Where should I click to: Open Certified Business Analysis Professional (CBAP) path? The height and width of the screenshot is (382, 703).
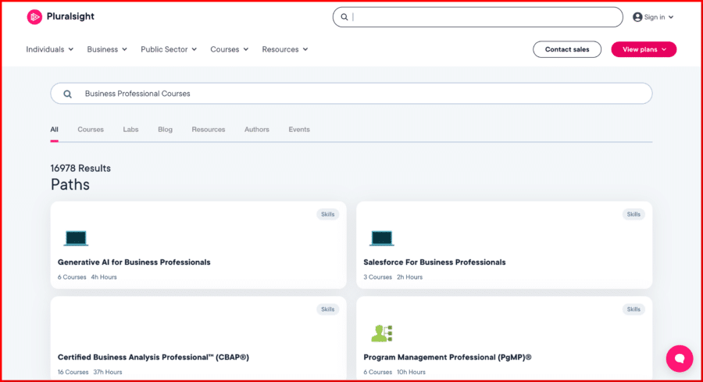pyautogui.click(x=153, y=357)
